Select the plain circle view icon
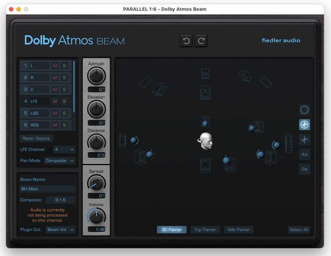 [304, 110]
